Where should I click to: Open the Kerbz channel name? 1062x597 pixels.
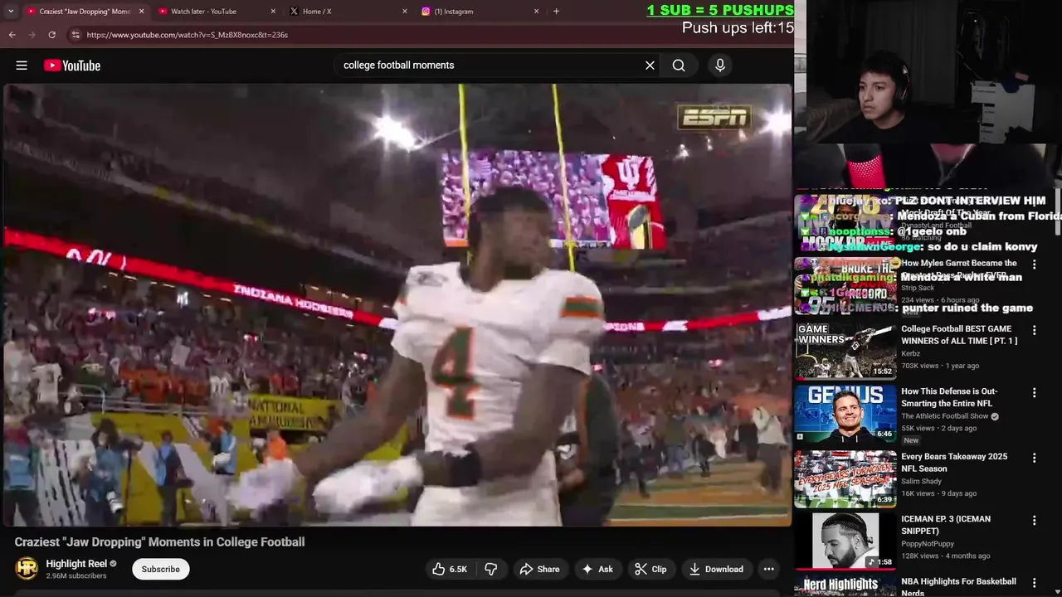(910, 353)
